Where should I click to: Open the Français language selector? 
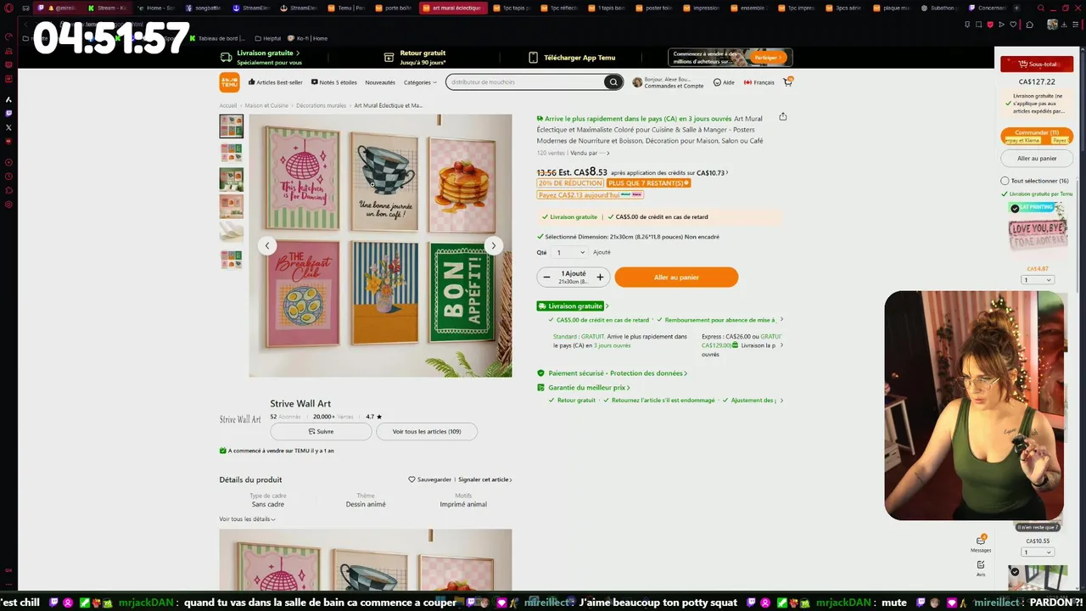759,82
